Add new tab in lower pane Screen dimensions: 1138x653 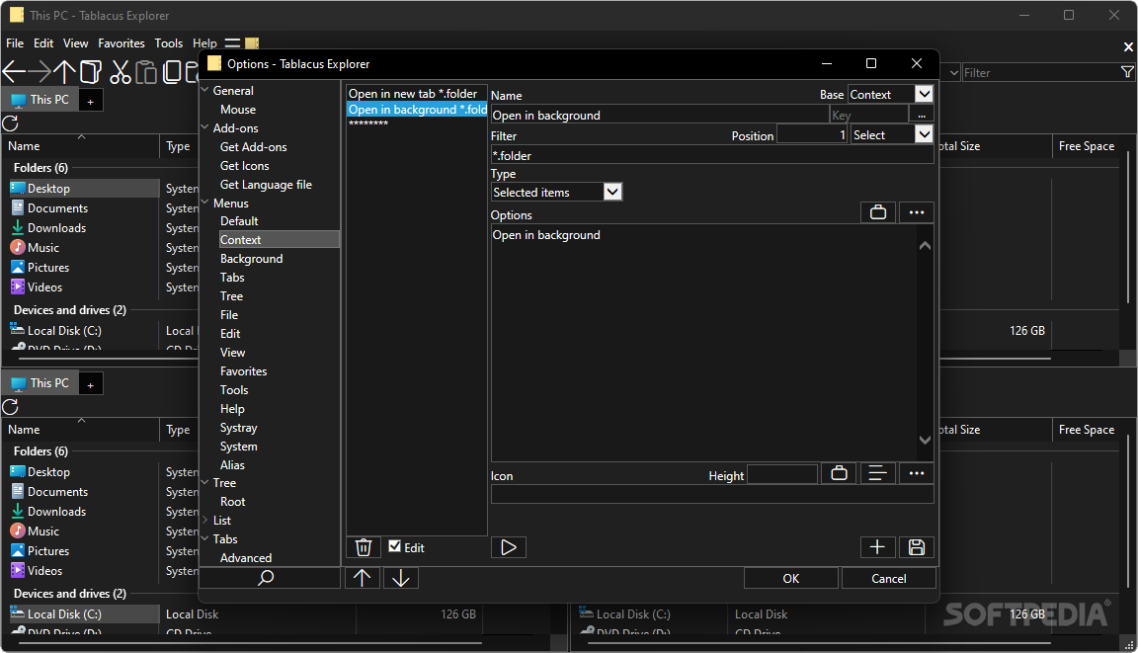coord(91,385)
